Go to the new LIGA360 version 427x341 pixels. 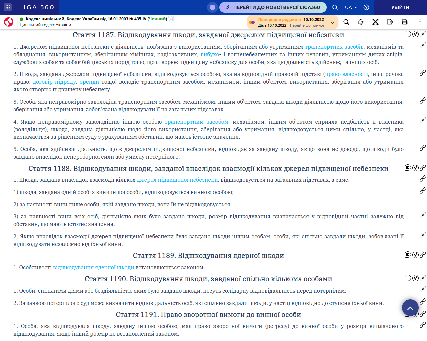coord(273,7)
